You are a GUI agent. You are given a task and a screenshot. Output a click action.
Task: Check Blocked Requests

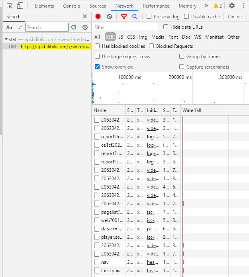point(151,46)
